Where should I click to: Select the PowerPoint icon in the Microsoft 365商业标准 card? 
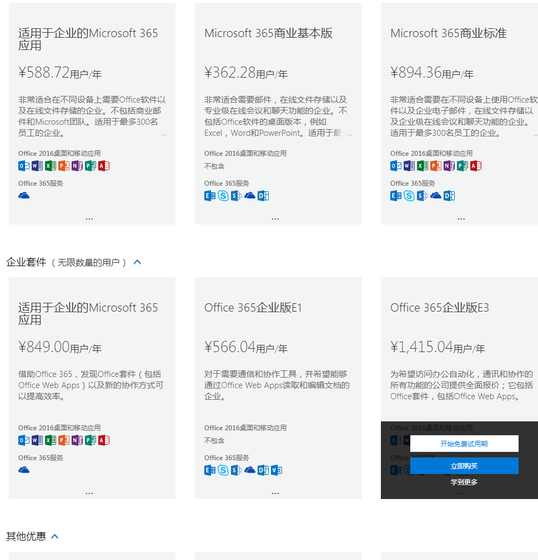[x=436, y=166]
